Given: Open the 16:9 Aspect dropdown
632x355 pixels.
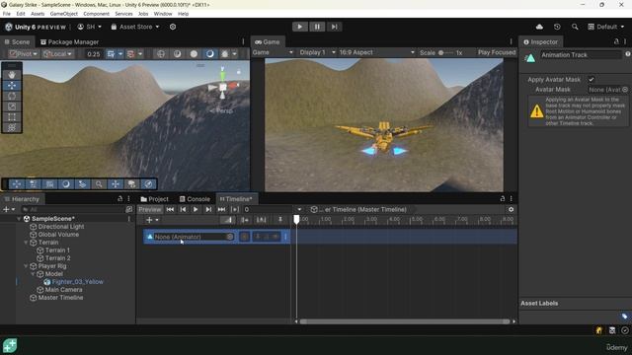Looking at the screenshot, I should (376, 52).
